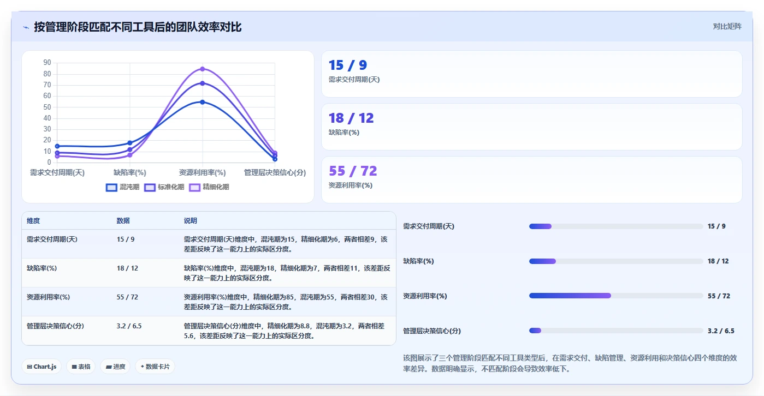Click the 说明 table column header
The width and height of the screenshot is (764, 396).
191,221
